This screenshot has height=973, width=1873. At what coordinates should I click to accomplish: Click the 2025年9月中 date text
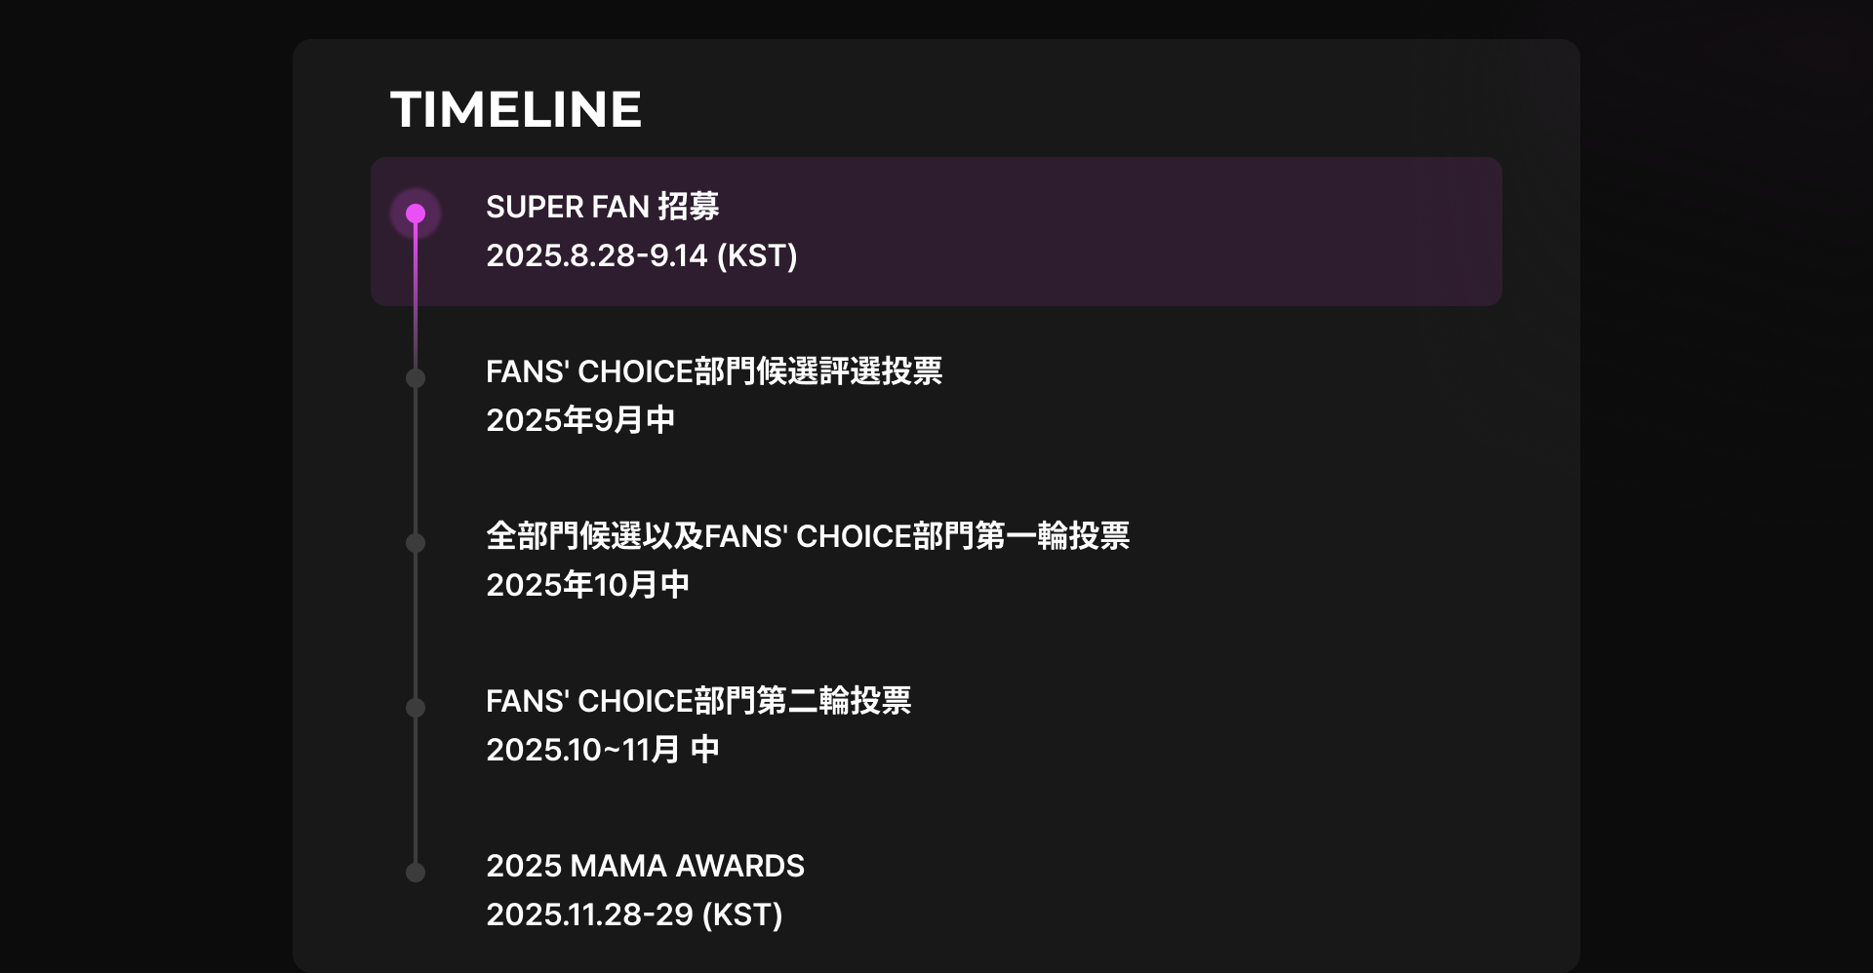click(x=580, y=420)
